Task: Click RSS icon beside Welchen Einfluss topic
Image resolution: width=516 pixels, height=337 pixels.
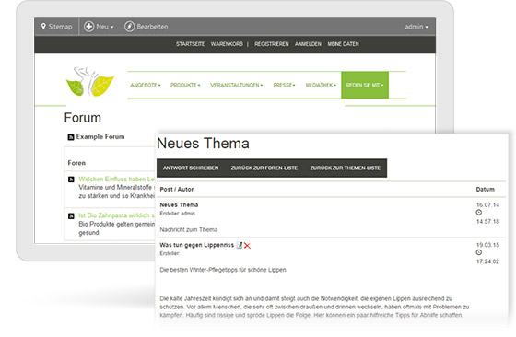Action: point(71,180)
